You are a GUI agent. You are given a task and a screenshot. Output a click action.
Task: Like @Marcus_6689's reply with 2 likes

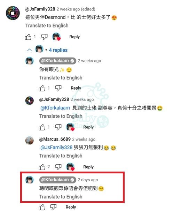pos(42,167)
